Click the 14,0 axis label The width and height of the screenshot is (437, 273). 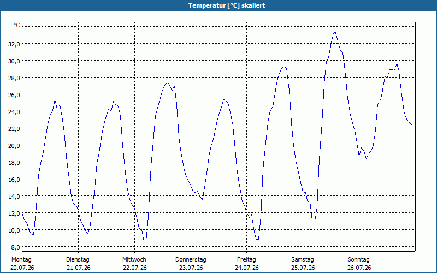[x=14, y=197]
